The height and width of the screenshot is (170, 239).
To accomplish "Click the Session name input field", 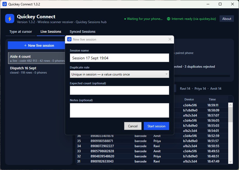I will 119,58.
